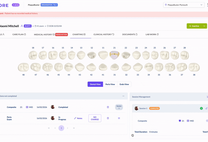This screenshot has width=208, height=142.
Task: Switch to Endo View
Action: 124,84
